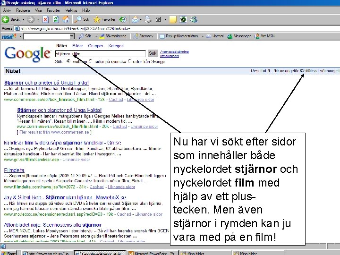Open Messenger from the MSN toolbar
This screenshot has width=340, height=255.
pyautogui.click(x=239, y=36)
